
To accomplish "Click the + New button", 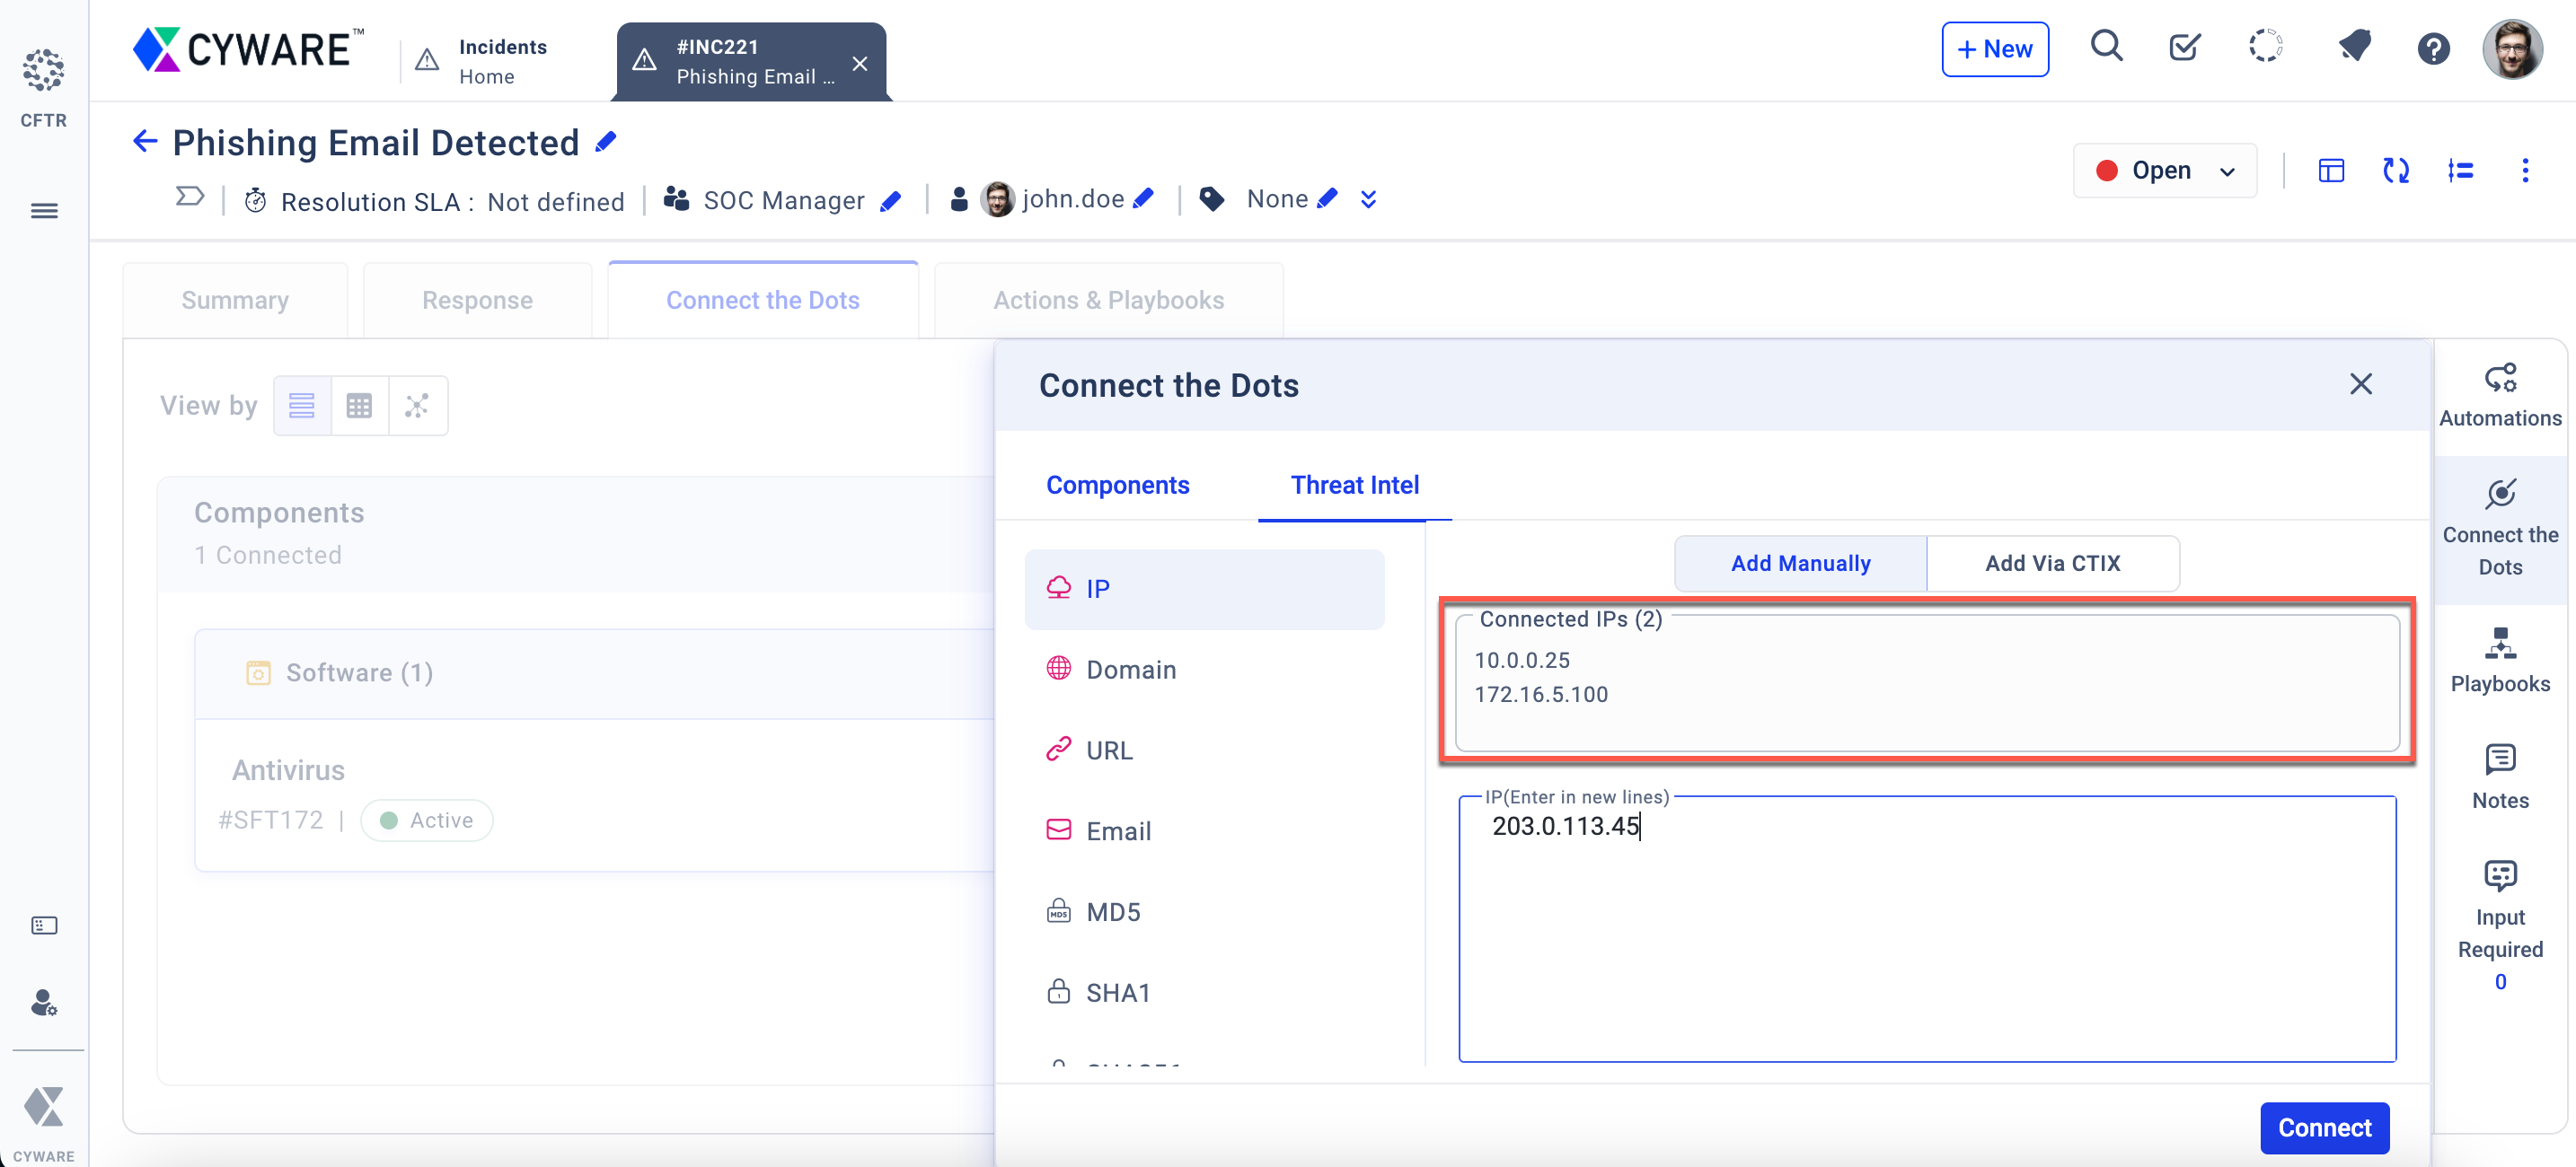I will (1994, 49).
